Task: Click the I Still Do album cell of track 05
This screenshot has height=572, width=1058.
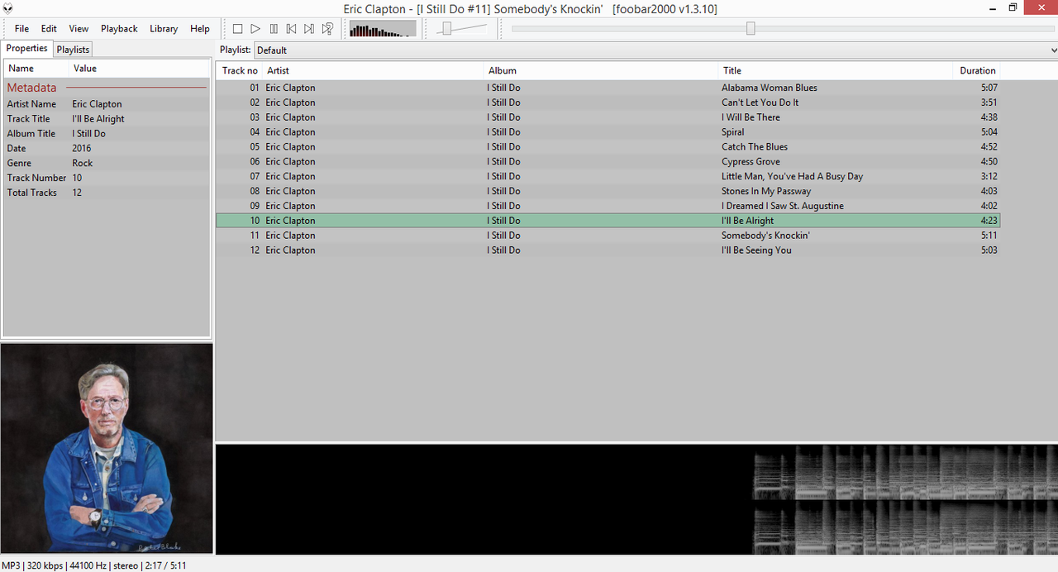Action: click(x=503, y=147)
